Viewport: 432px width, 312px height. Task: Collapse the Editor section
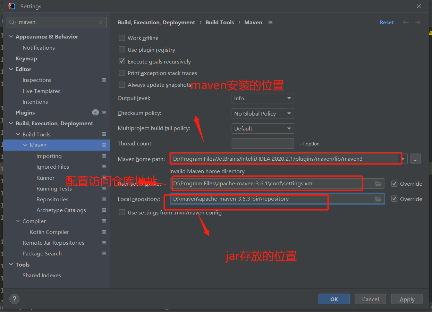pyautogui.click(x=11, y=69)
